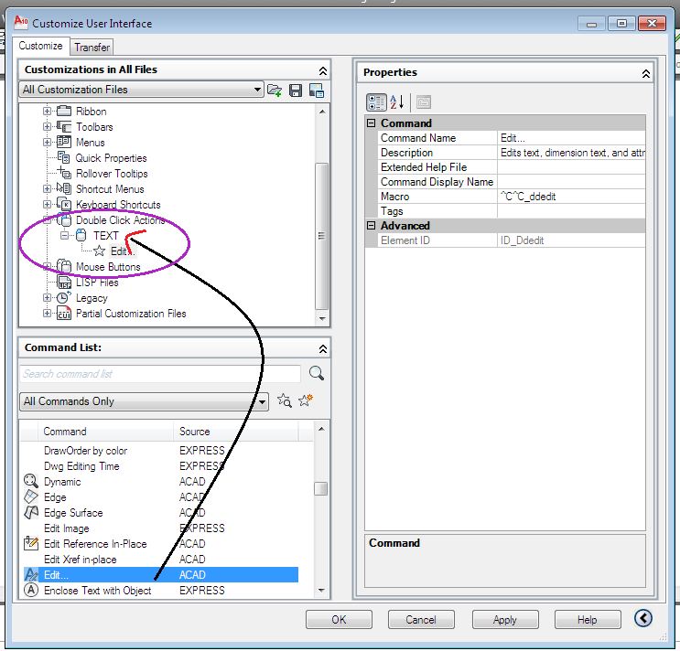680x651 pixels.
Task: Click the Command Name value Edit...
Action: click(571, 138)
